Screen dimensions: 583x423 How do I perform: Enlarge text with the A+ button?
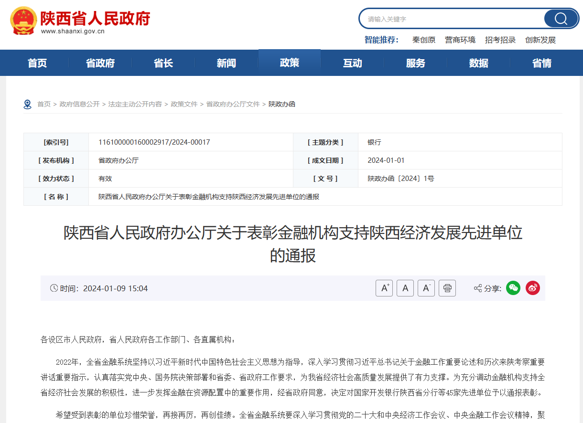(x=384, y=288)
